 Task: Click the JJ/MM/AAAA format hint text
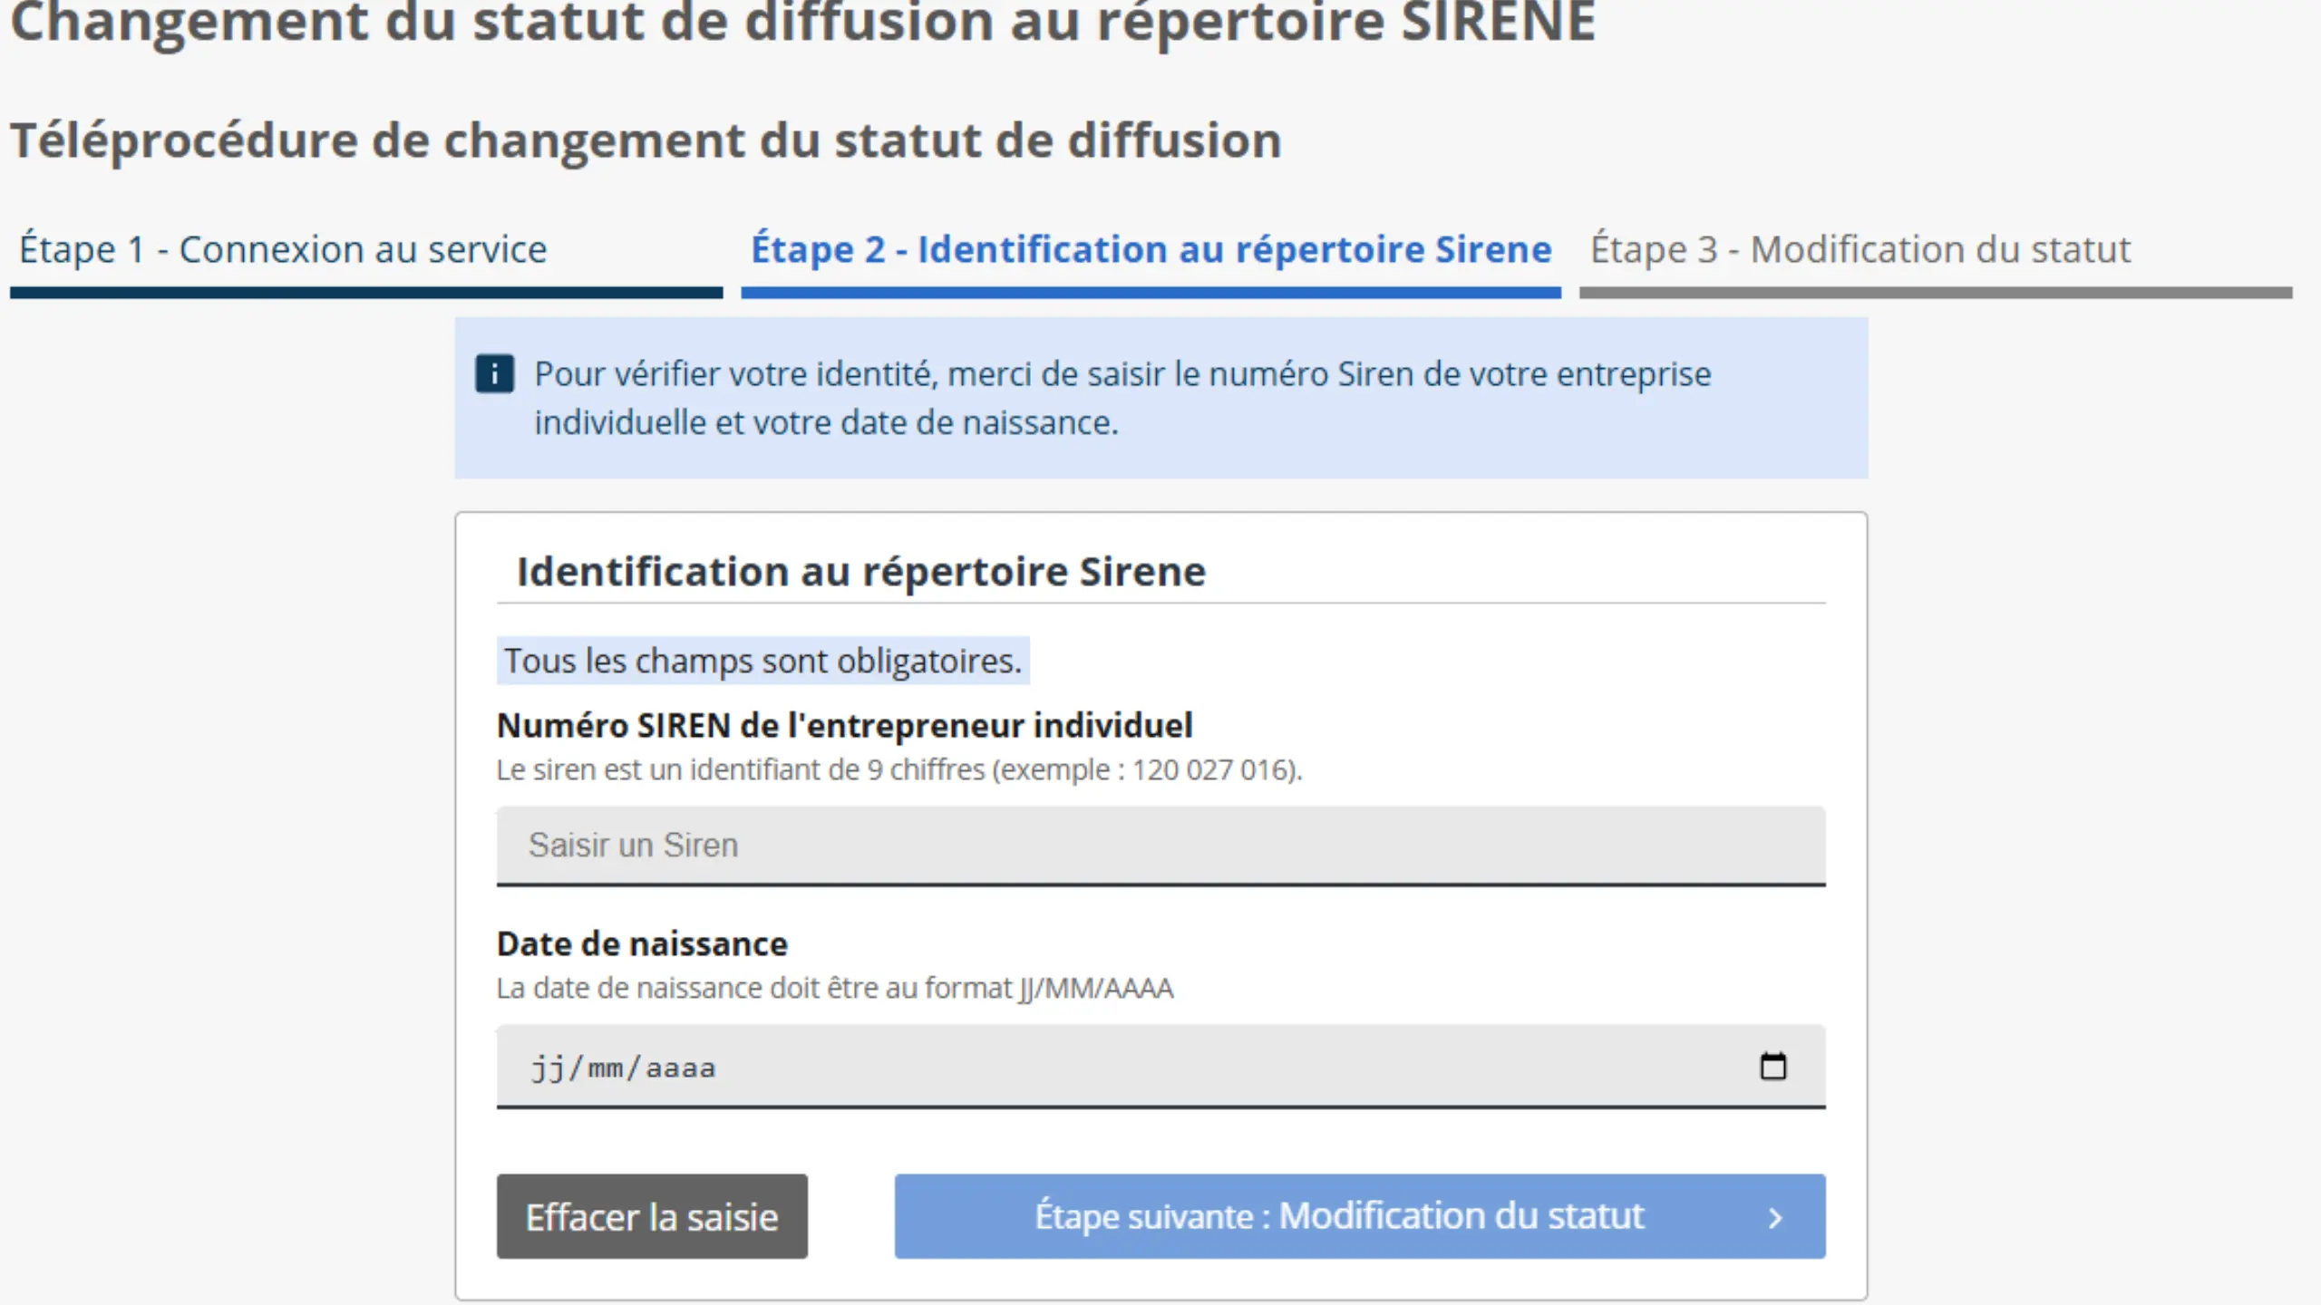click(x=834, y=988)
